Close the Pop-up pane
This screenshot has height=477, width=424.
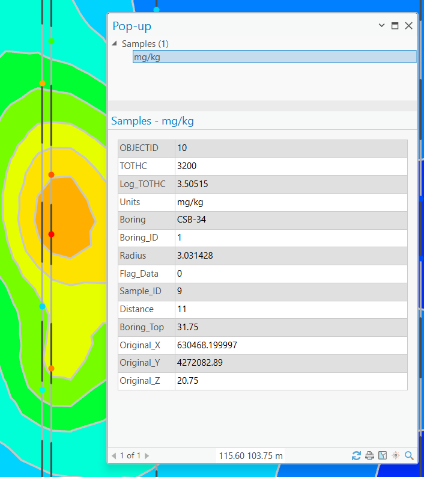click(409, 26)
